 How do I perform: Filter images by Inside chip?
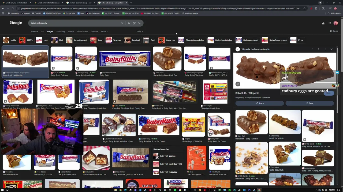(10, 40)
